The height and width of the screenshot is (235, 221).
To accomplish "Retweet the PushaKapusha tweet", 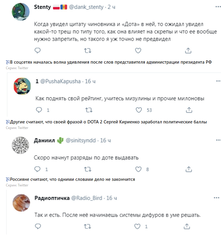I will tap(89, 110).
